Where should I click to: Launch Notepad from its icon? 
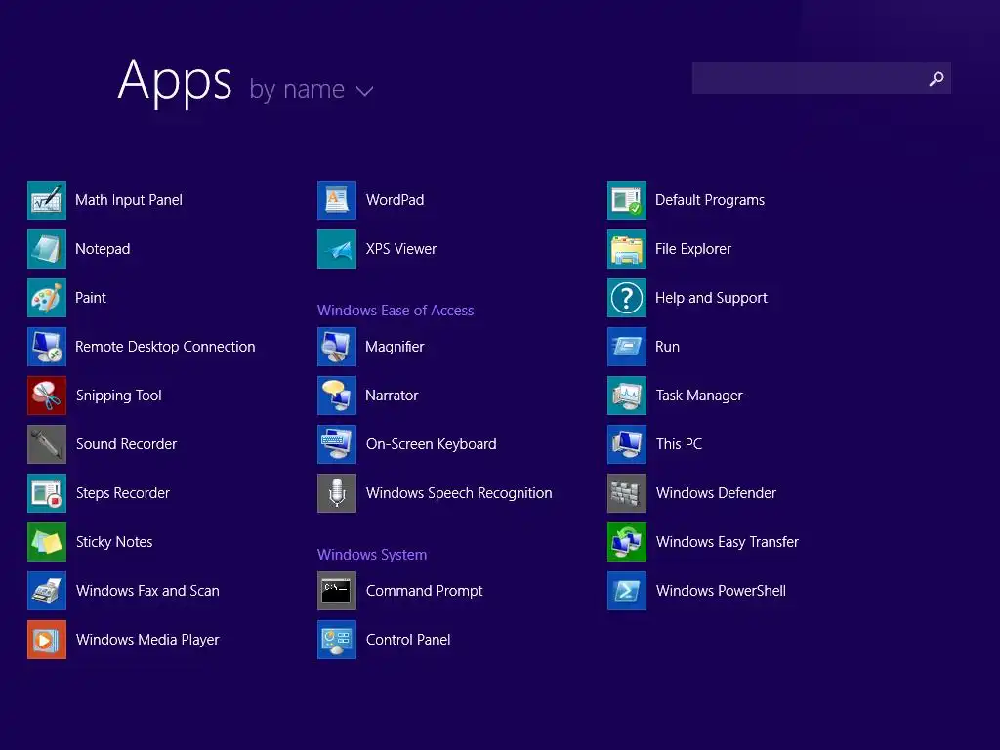47,249
